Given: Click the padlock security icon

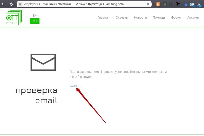Looking at the screenshot, I should tap(20, 4).
